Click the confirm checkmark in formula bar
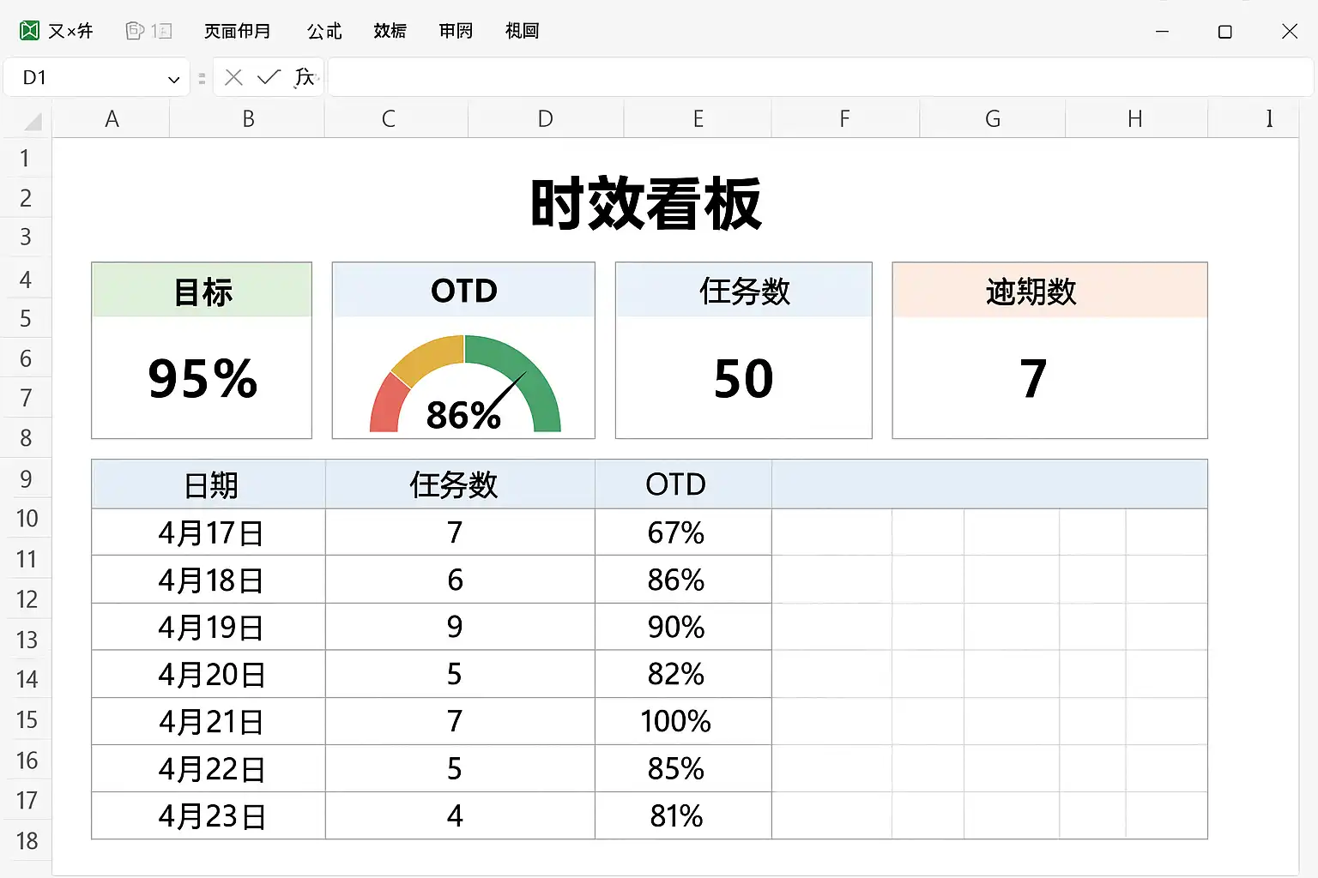 269,78
